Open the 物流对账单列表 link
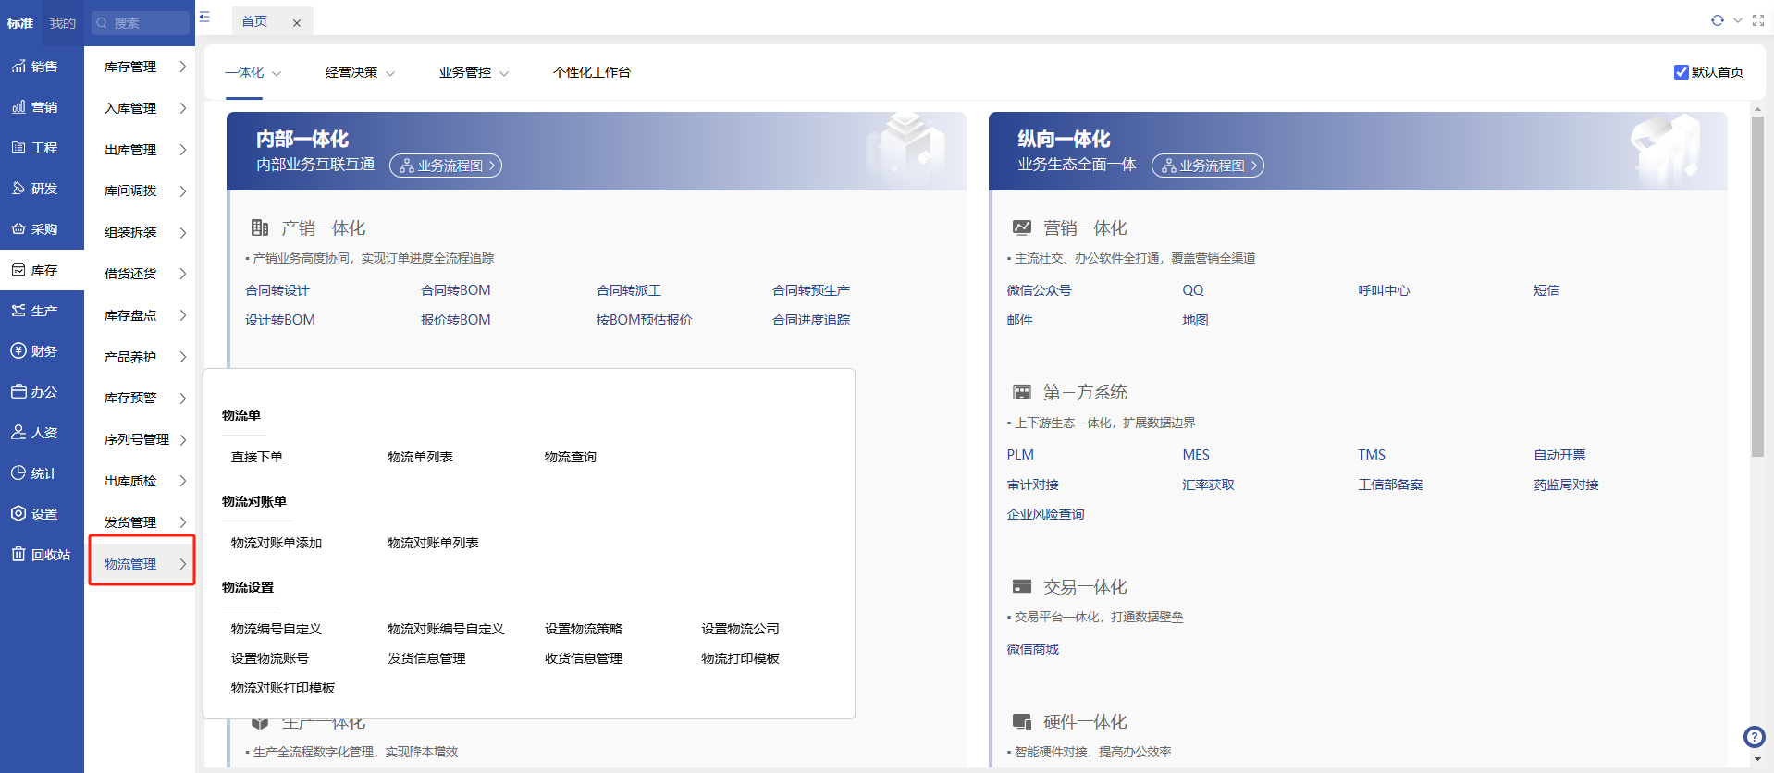 tap(434, 543)
